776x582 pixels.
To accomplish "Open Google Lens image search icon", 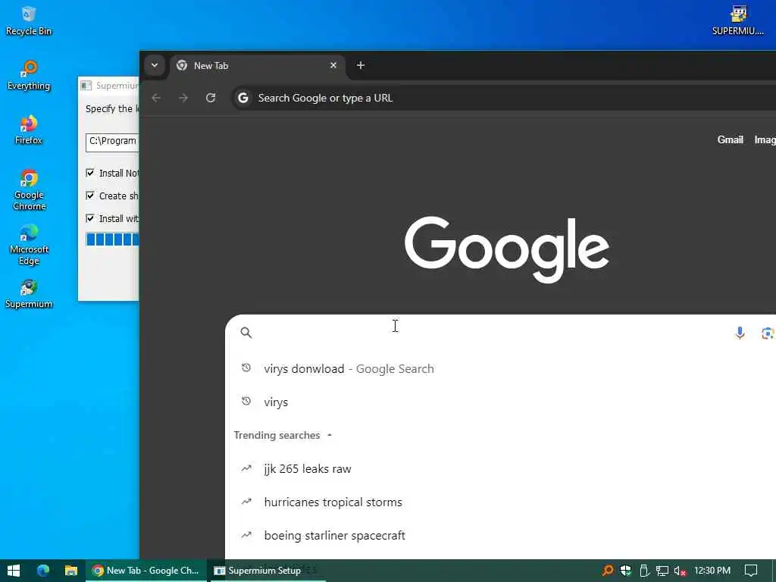I will tap(767, 333).
